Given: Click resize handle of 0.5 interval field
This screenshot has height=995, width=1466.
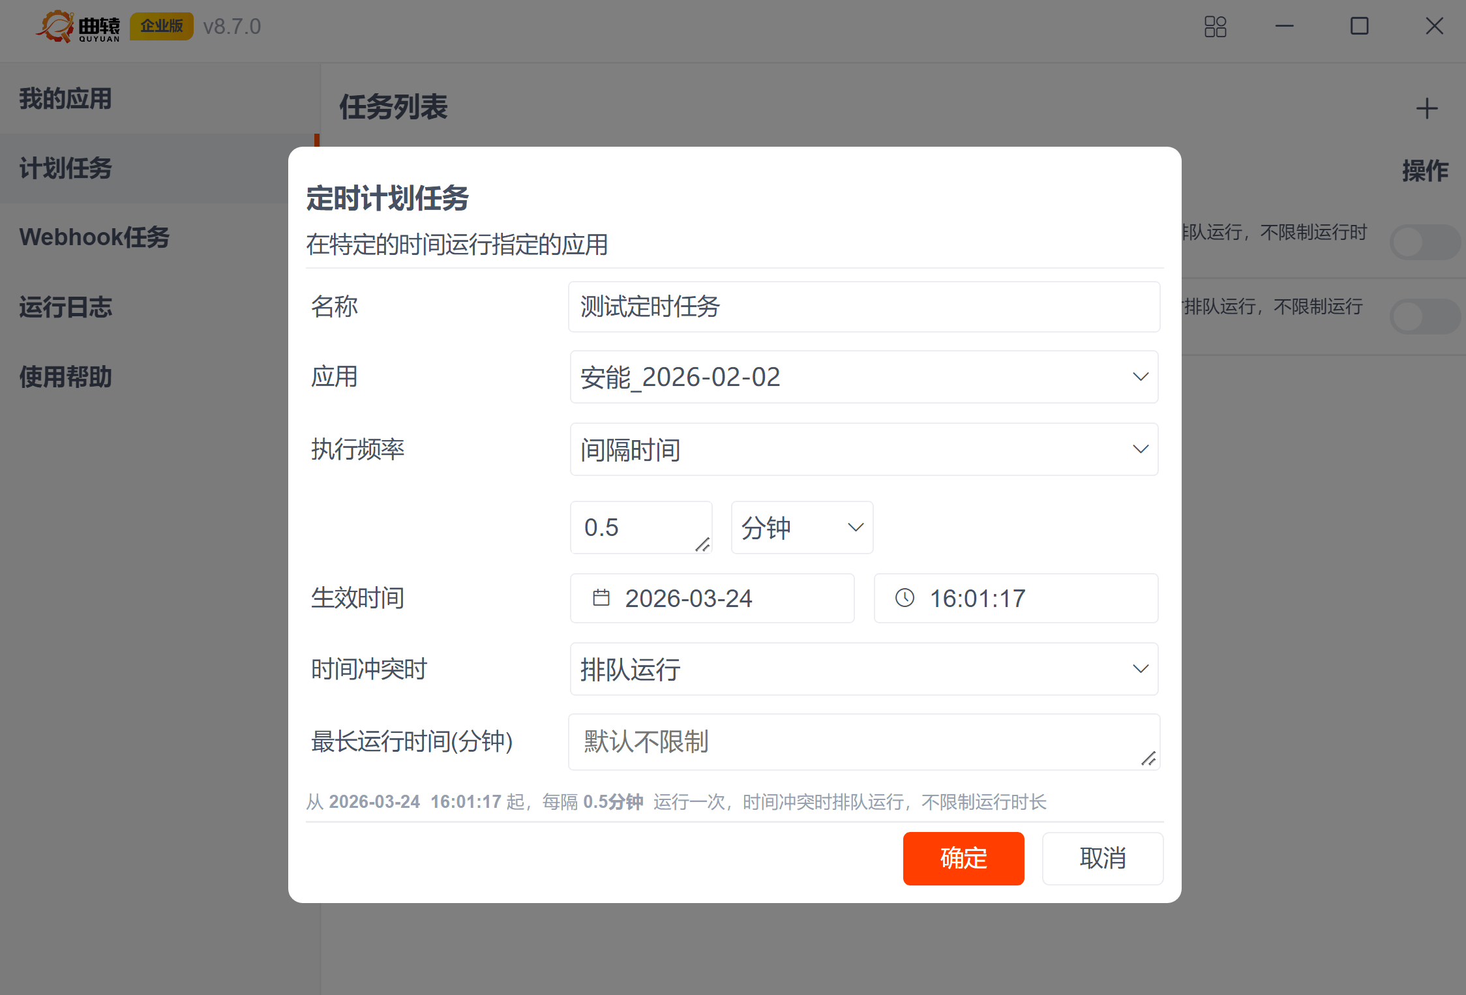Looking at the screenshot, I should tap(702, 544).
